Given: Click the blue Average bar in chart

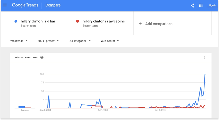Looking at the screenshot, I should click(x=22, y=107).
